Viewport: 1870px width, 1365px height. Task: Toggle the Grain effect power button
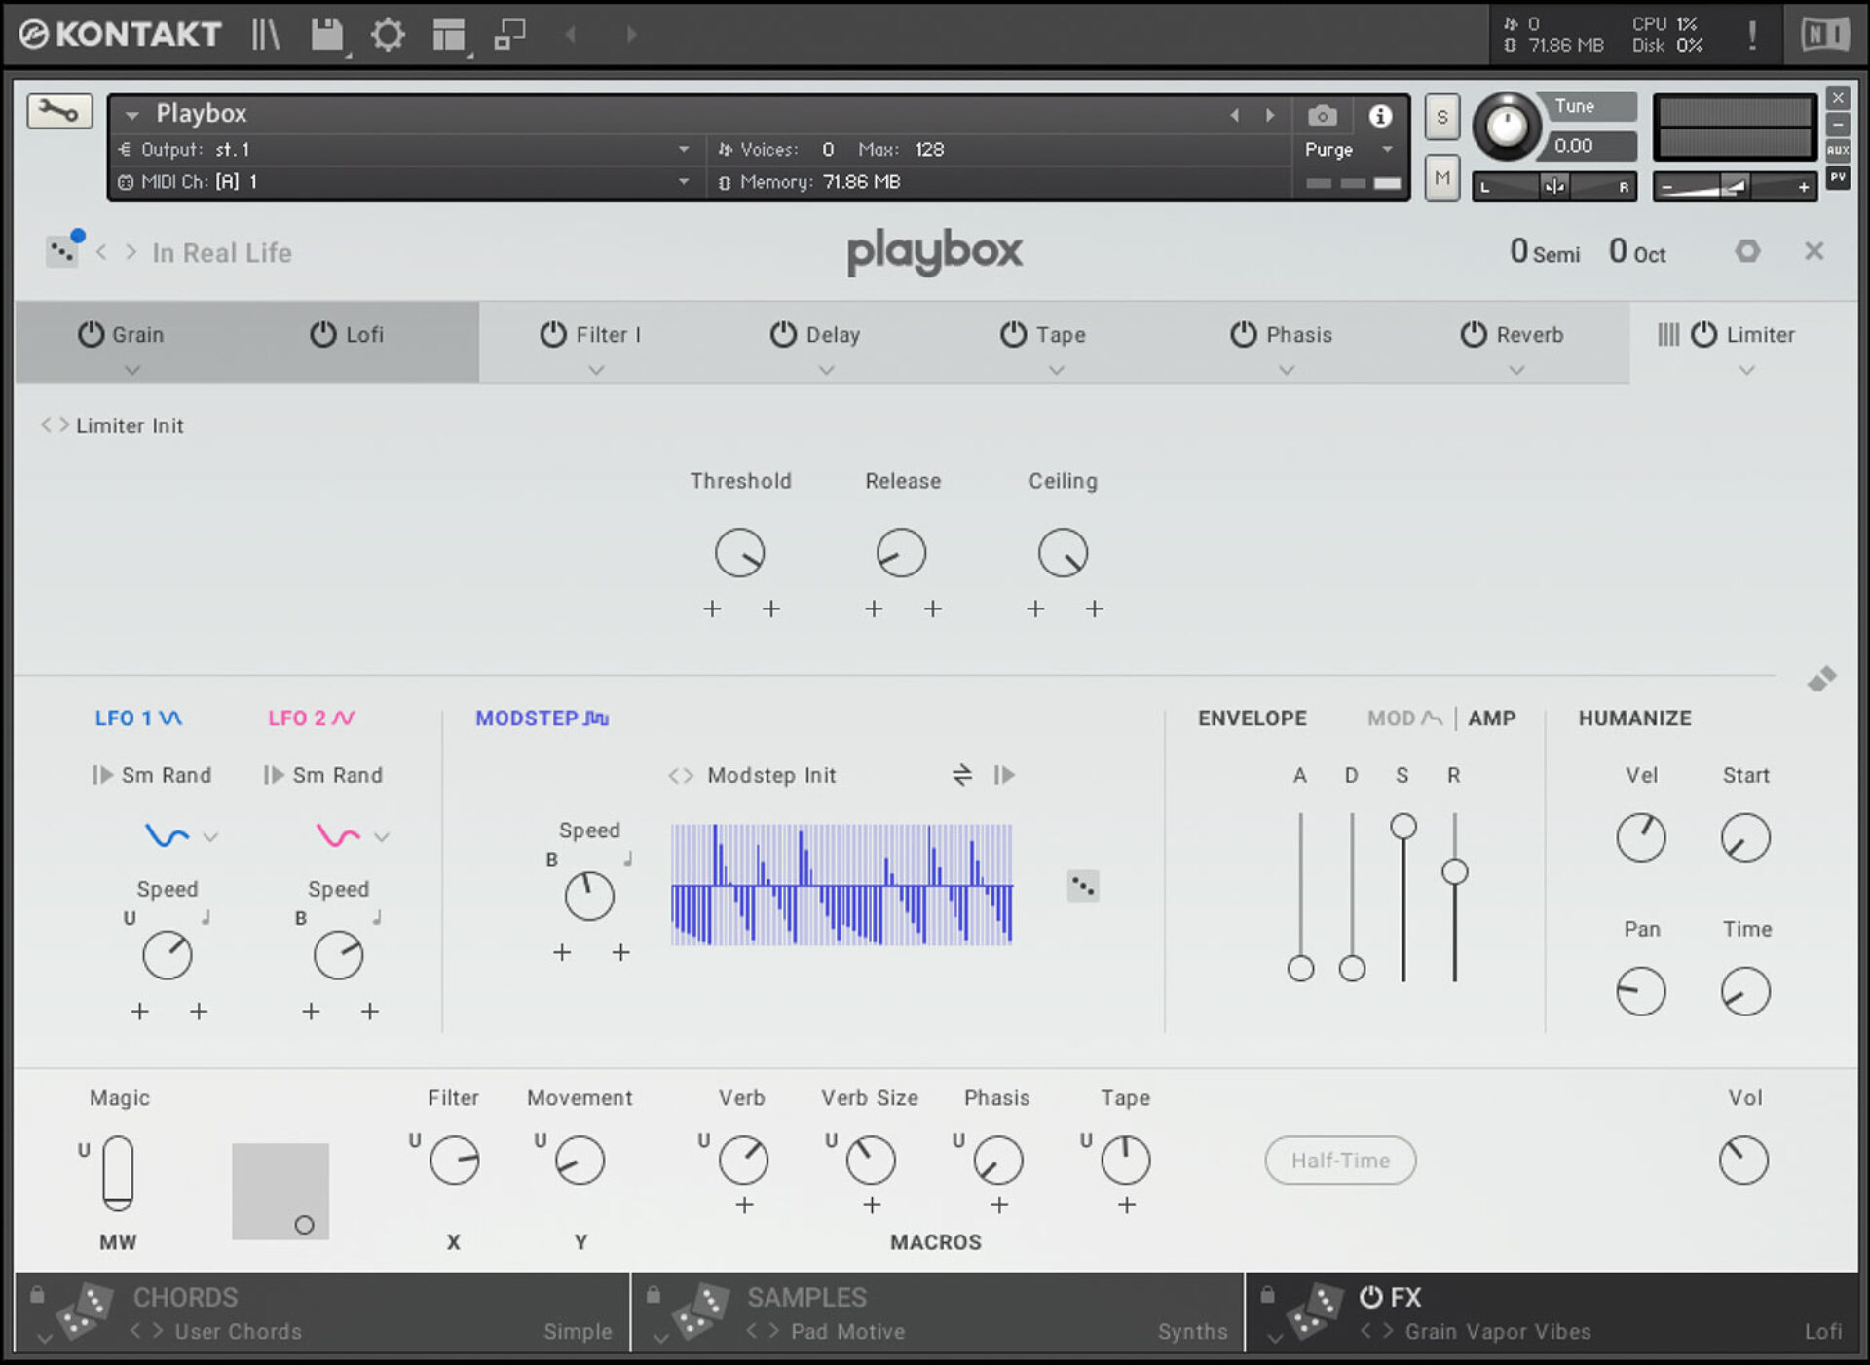point(91,334)
